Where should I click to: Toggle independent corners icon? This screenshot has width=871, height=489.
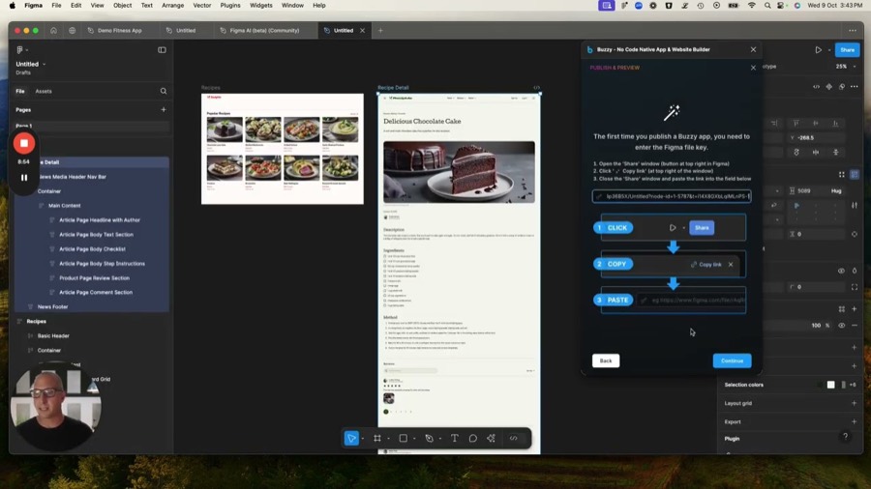click(x=855, y=287)
